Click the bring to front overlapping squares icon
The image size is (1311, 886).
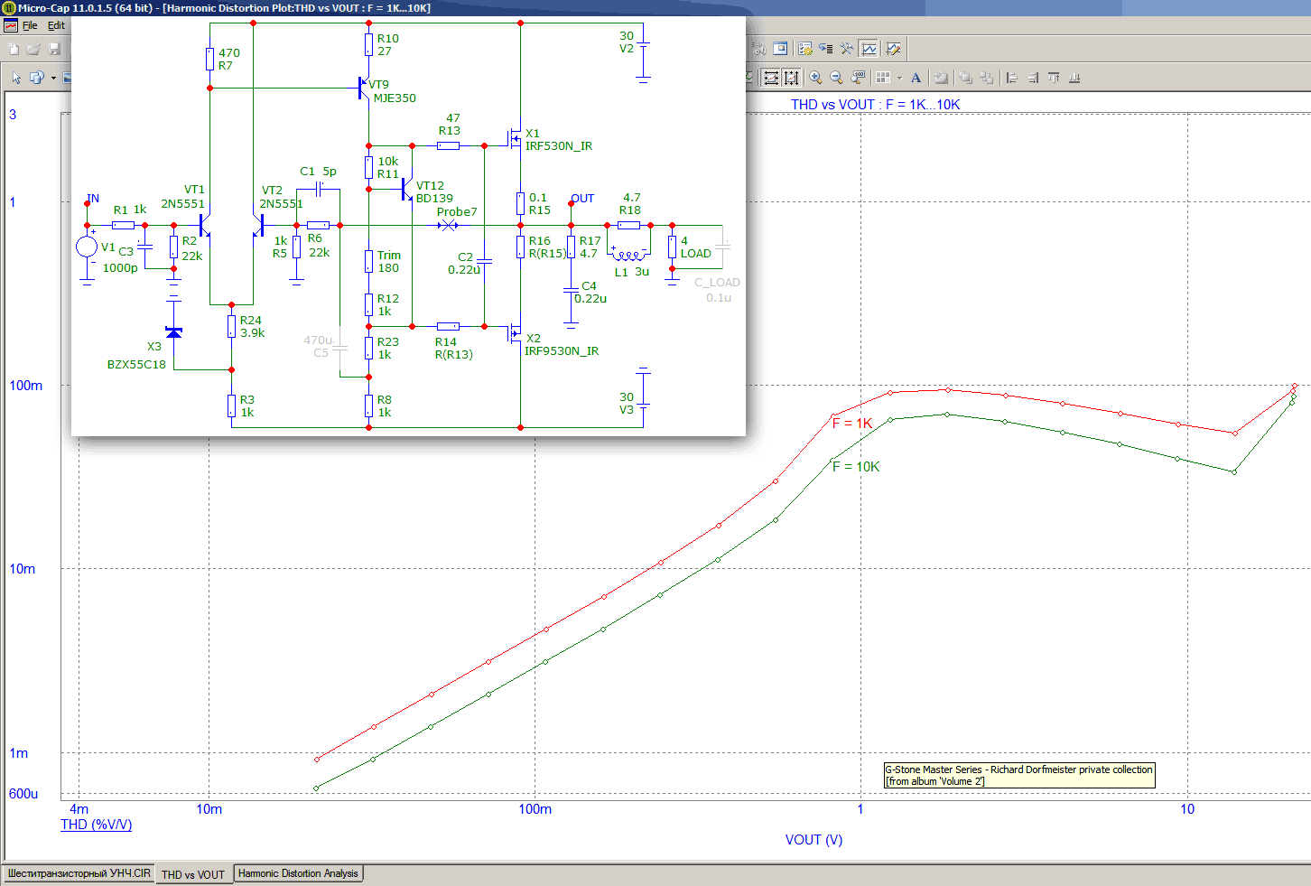pyautogui.click(x=965, y=78)
